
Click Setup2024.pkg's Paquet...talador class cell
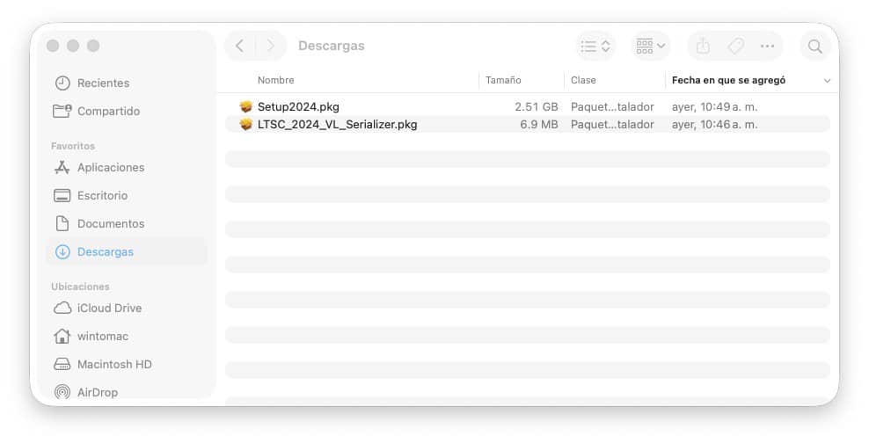coord(612,106)
